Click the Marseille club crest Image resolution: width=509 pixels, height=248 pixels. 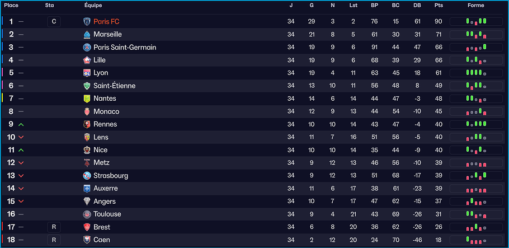pyautogui.click(x=87, y=35)
